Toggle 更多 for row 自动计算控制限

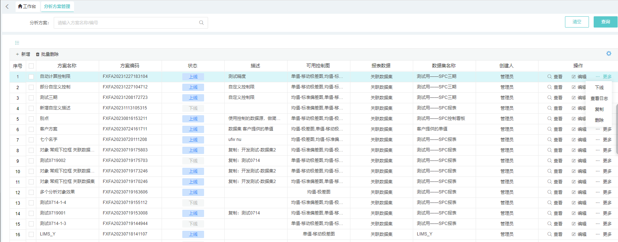tap(603, 77)
